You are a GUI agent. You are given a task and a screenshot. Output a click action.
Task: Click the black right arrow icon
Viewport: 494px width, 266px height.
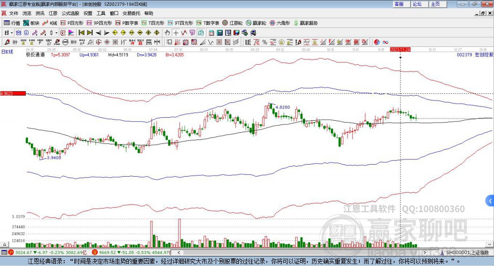[x=107, y=33]
